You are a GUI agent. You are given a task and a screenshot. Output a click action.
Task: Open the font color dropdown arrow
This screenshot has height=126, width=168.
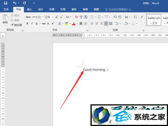(x=77, y=23)
